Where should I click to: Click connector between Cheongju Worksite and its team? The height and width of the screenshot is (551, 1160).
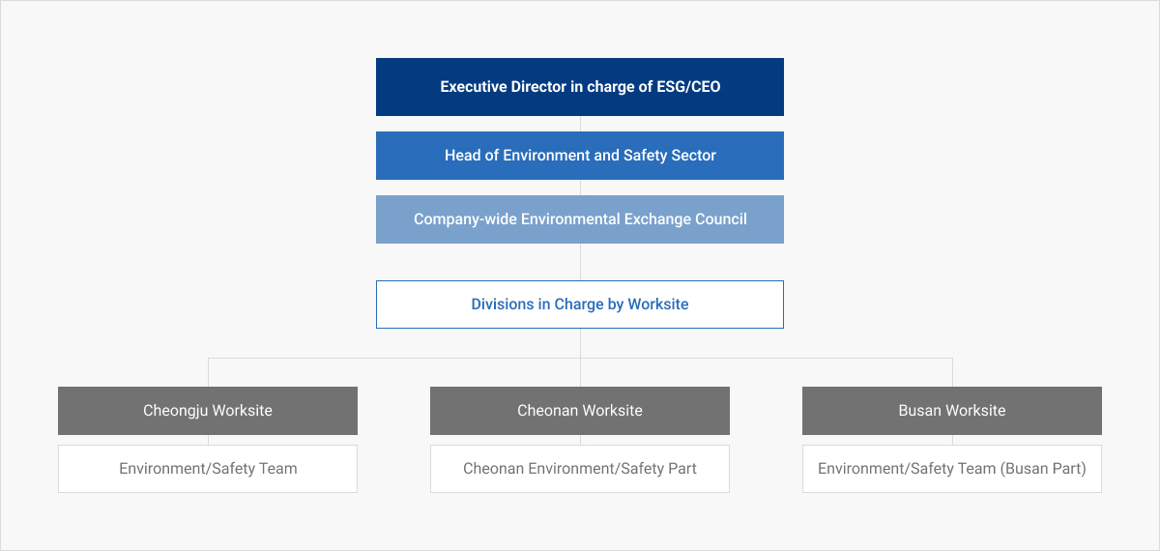(x=208, y=440)
